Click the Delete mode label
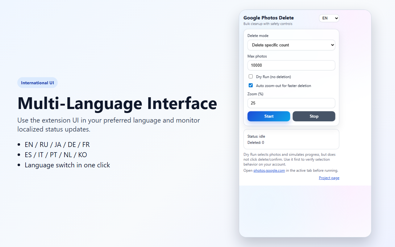395x247 pixels. (258, 36)
